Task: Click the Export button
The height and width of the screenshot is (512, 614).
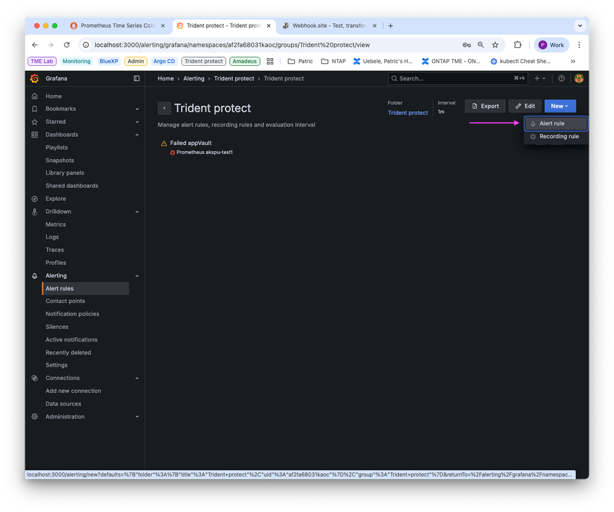Action: coord(485,106)
